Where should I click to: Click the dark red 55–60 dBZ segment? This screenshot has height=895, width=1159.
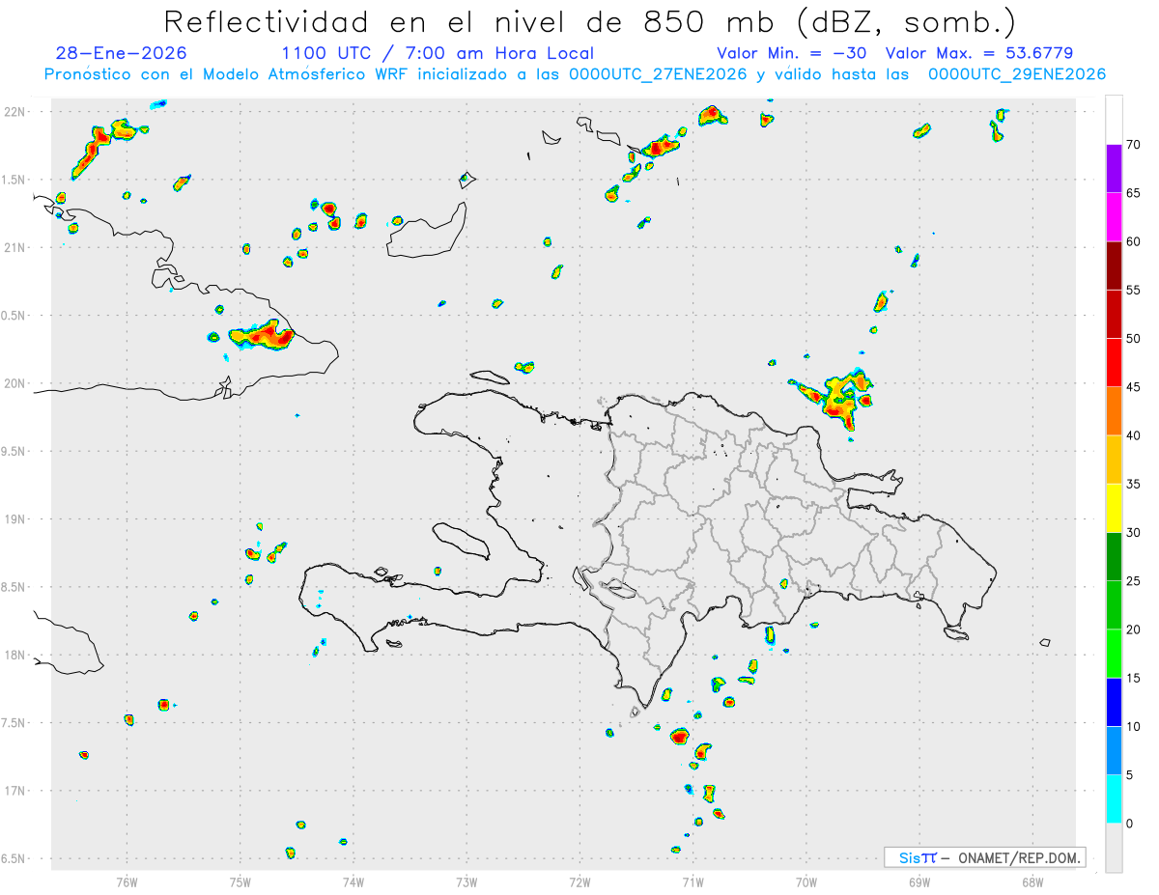click(1114, 266)
